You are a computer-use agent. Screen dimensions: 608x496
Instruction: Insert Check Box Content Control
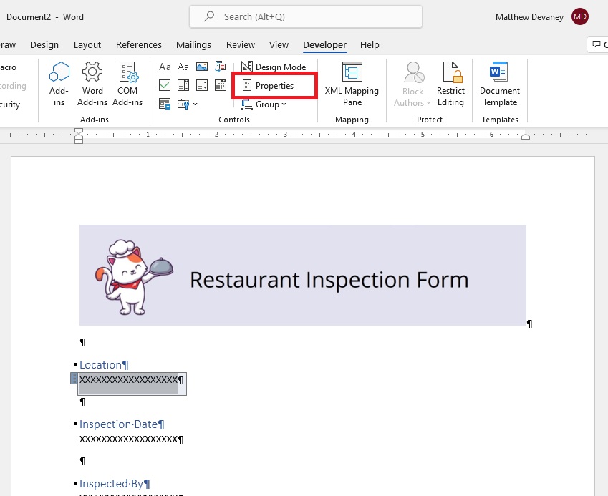165,85
